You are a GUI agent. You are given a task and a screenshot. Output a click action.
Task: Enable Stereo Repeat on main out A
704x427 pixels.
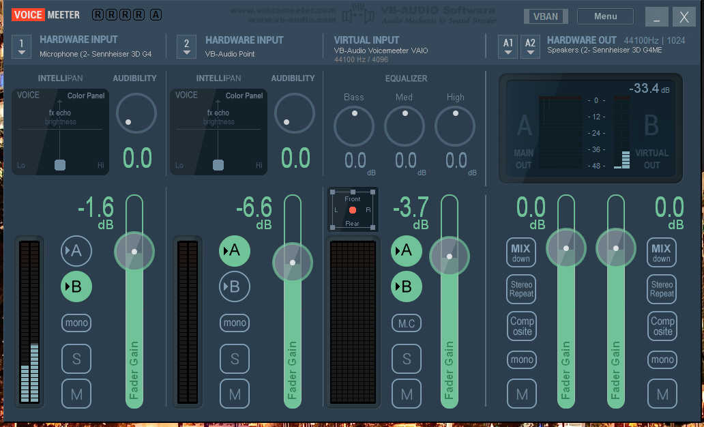pos(521,289)
